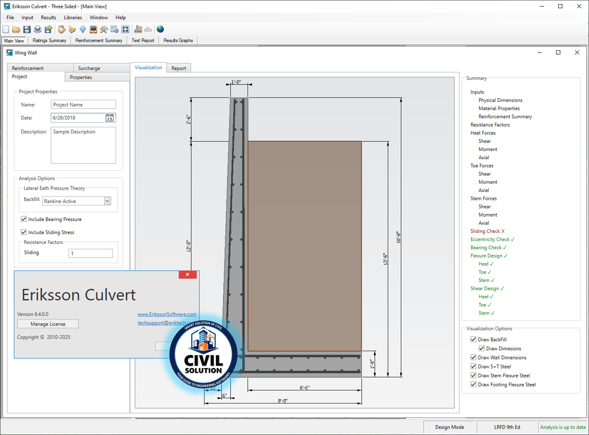Click the blue down arrow toolbar icon
Viewport: 589px width, 435px height.
point(82,29)
